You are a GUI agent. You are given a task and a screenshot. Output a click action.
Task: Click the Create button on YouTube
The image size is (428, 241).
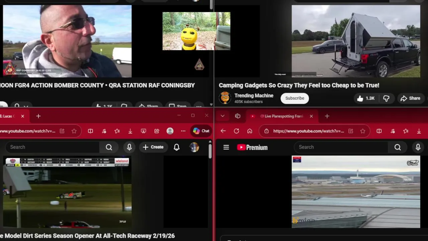(x=153, y=147)
